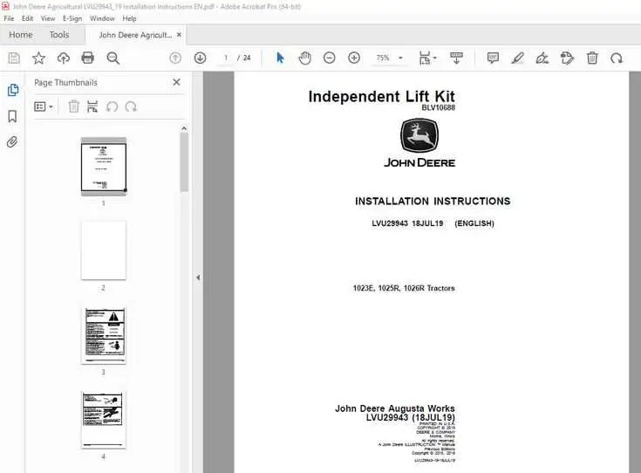Viewport: 641px width, 473px height.
Task: Show Page Thumbnails sidebar icon
Action: pos(13,90)
